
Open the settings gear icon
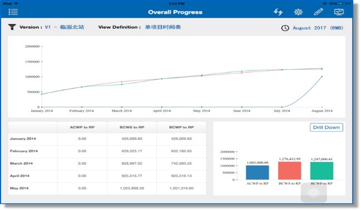point(298,12)
